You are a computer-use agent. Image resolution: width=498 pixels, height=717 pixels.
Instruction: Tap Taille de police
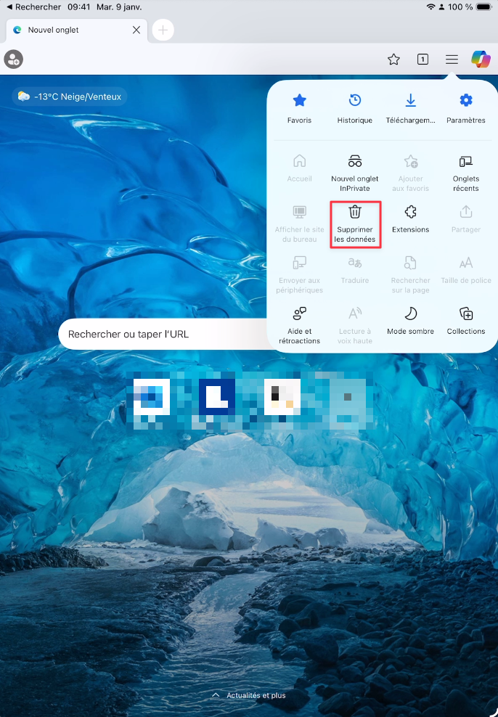(465, 270)
